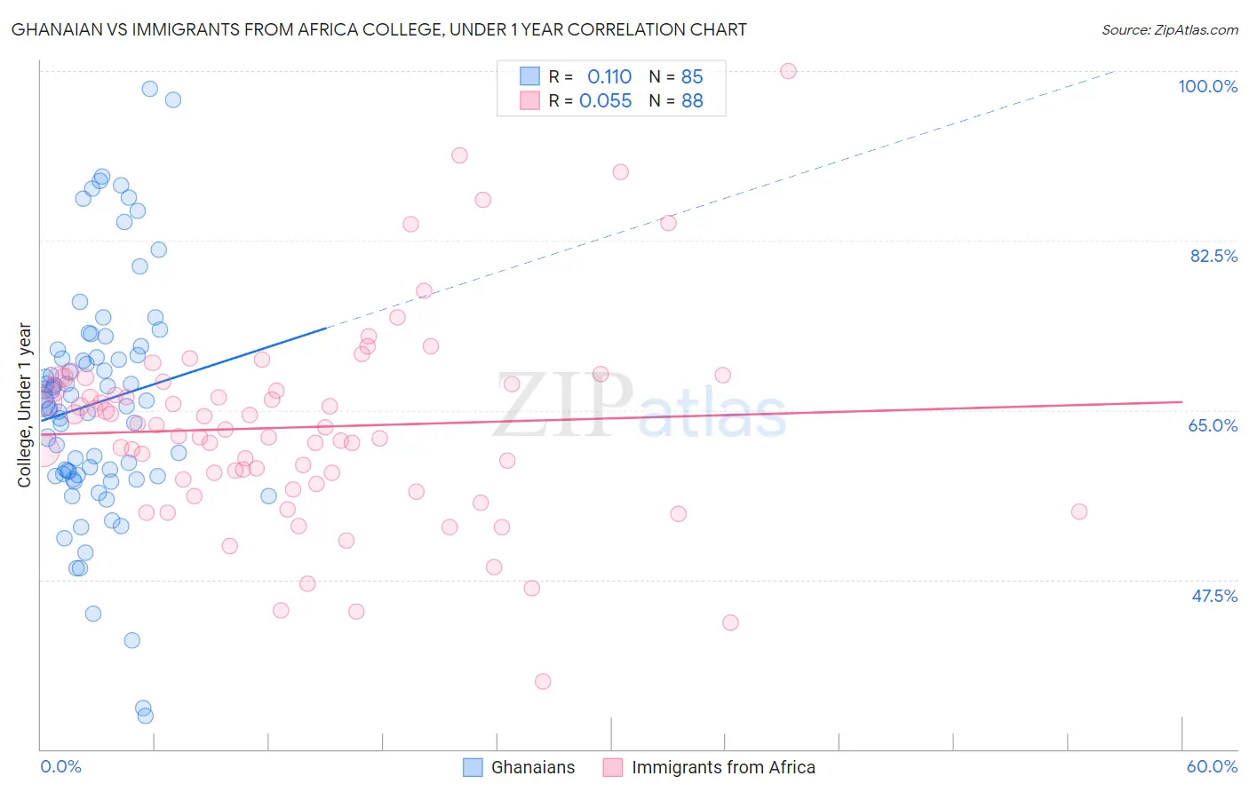Click the end of the solid blue trend line
Screen dimensions: 1249x792
point(327,328)
